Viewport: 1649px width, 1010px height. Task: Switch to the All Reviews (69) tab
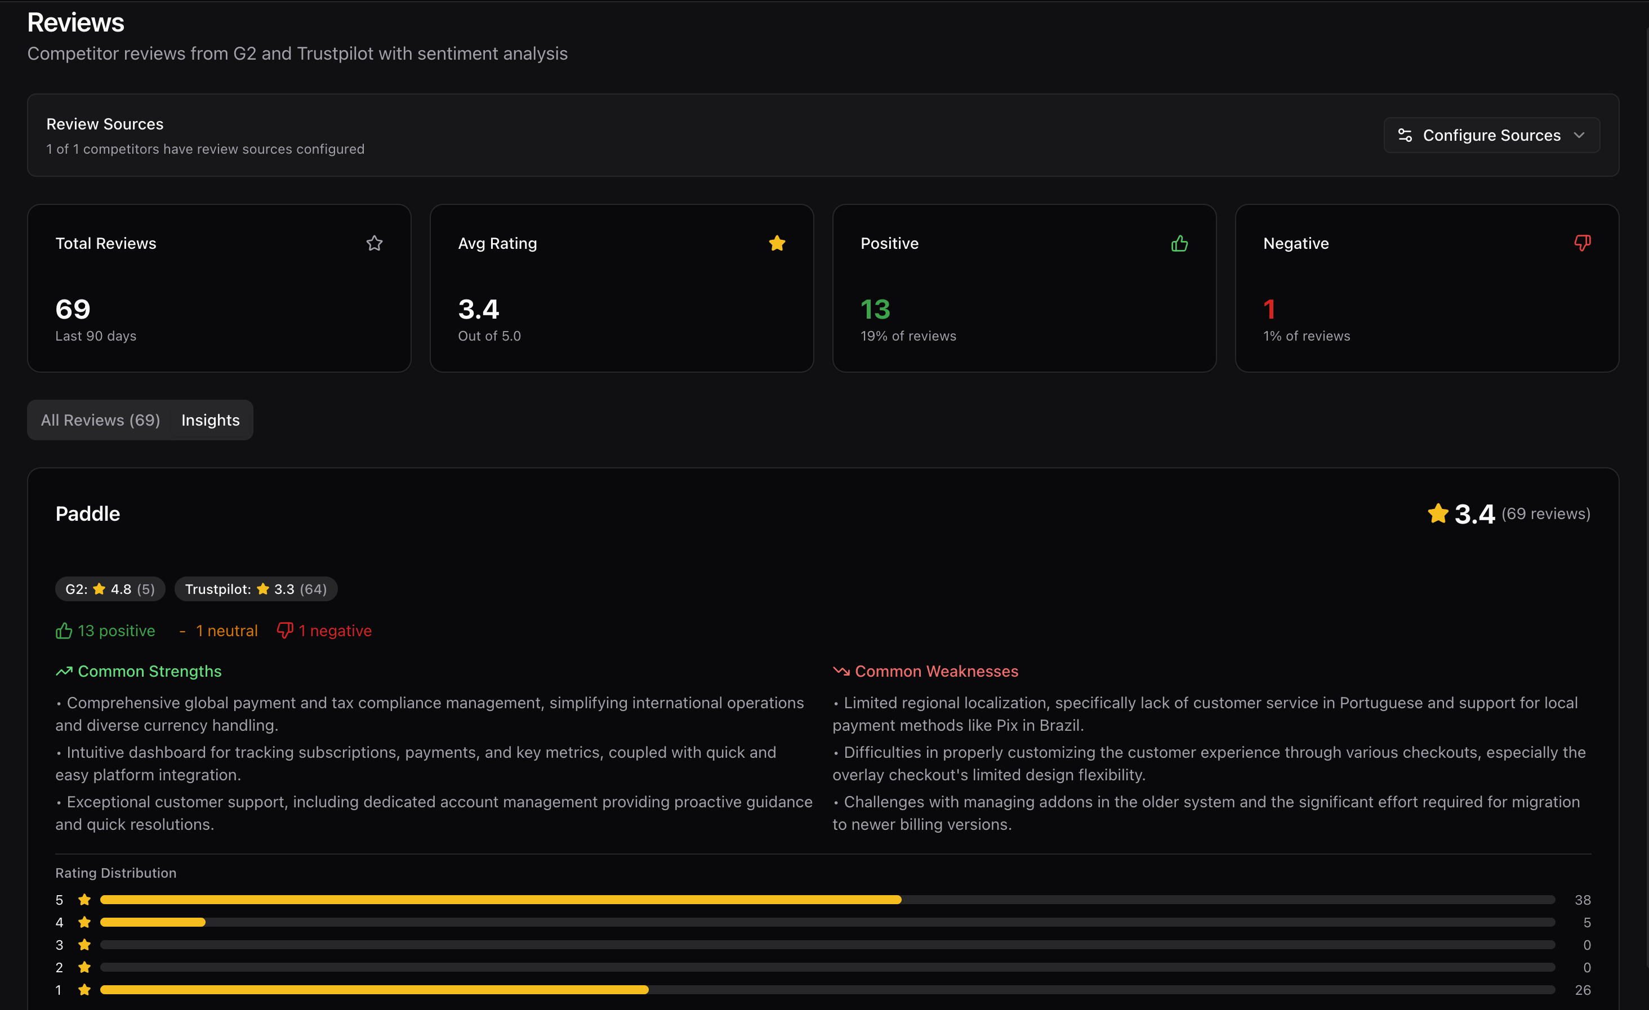point(100,420)
